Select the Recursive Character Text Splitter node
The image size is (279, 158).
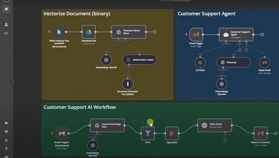(128, 84)
